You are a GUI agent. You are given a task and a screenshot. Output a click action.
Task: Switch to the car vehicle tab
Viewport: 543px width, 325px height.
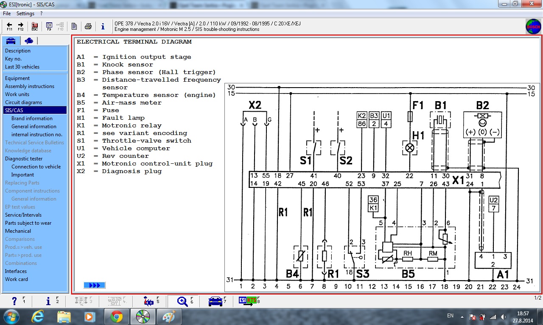coord(11,41)
